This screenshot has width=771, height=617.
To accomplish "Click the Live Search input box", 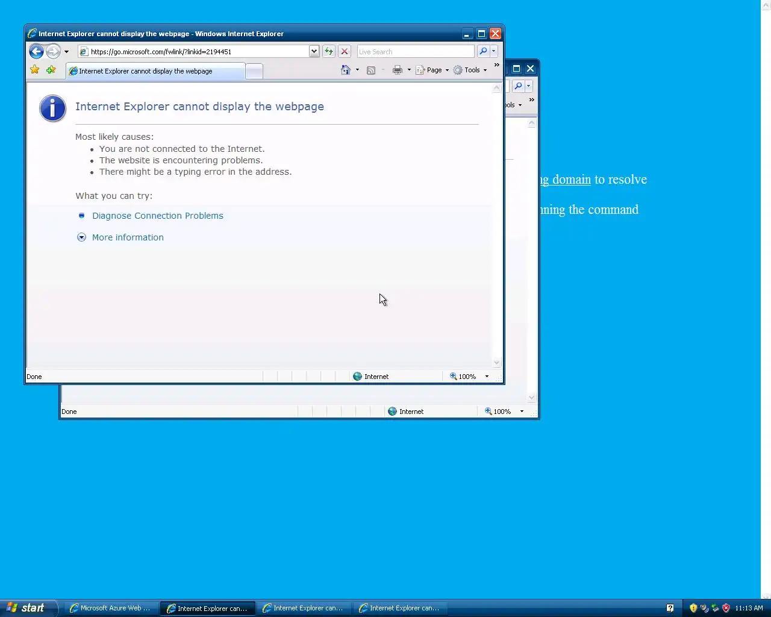I will [416, 52].
